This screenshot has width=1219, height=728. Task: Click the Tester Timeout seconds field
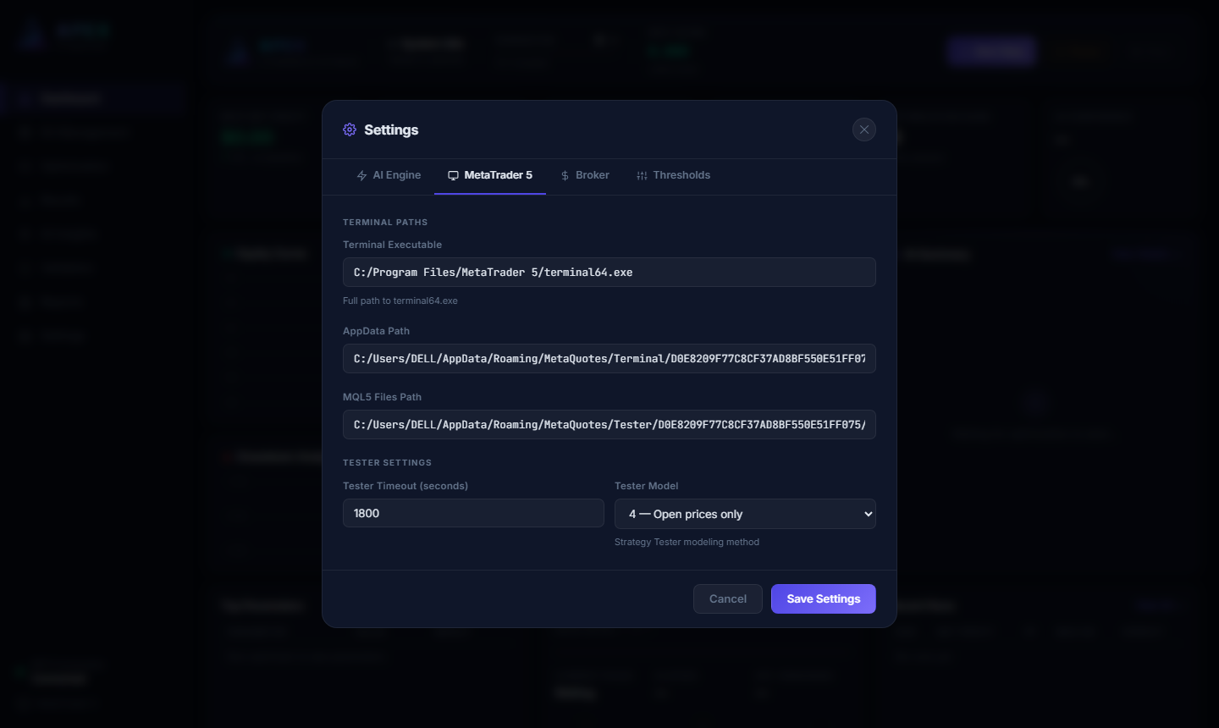(x=473, y=513)
